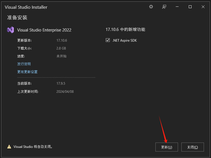This screenshot has width=211, height=158.
Task: Click the Visual Studio Enterprise 2022 logo
Action: pos(10,30)
